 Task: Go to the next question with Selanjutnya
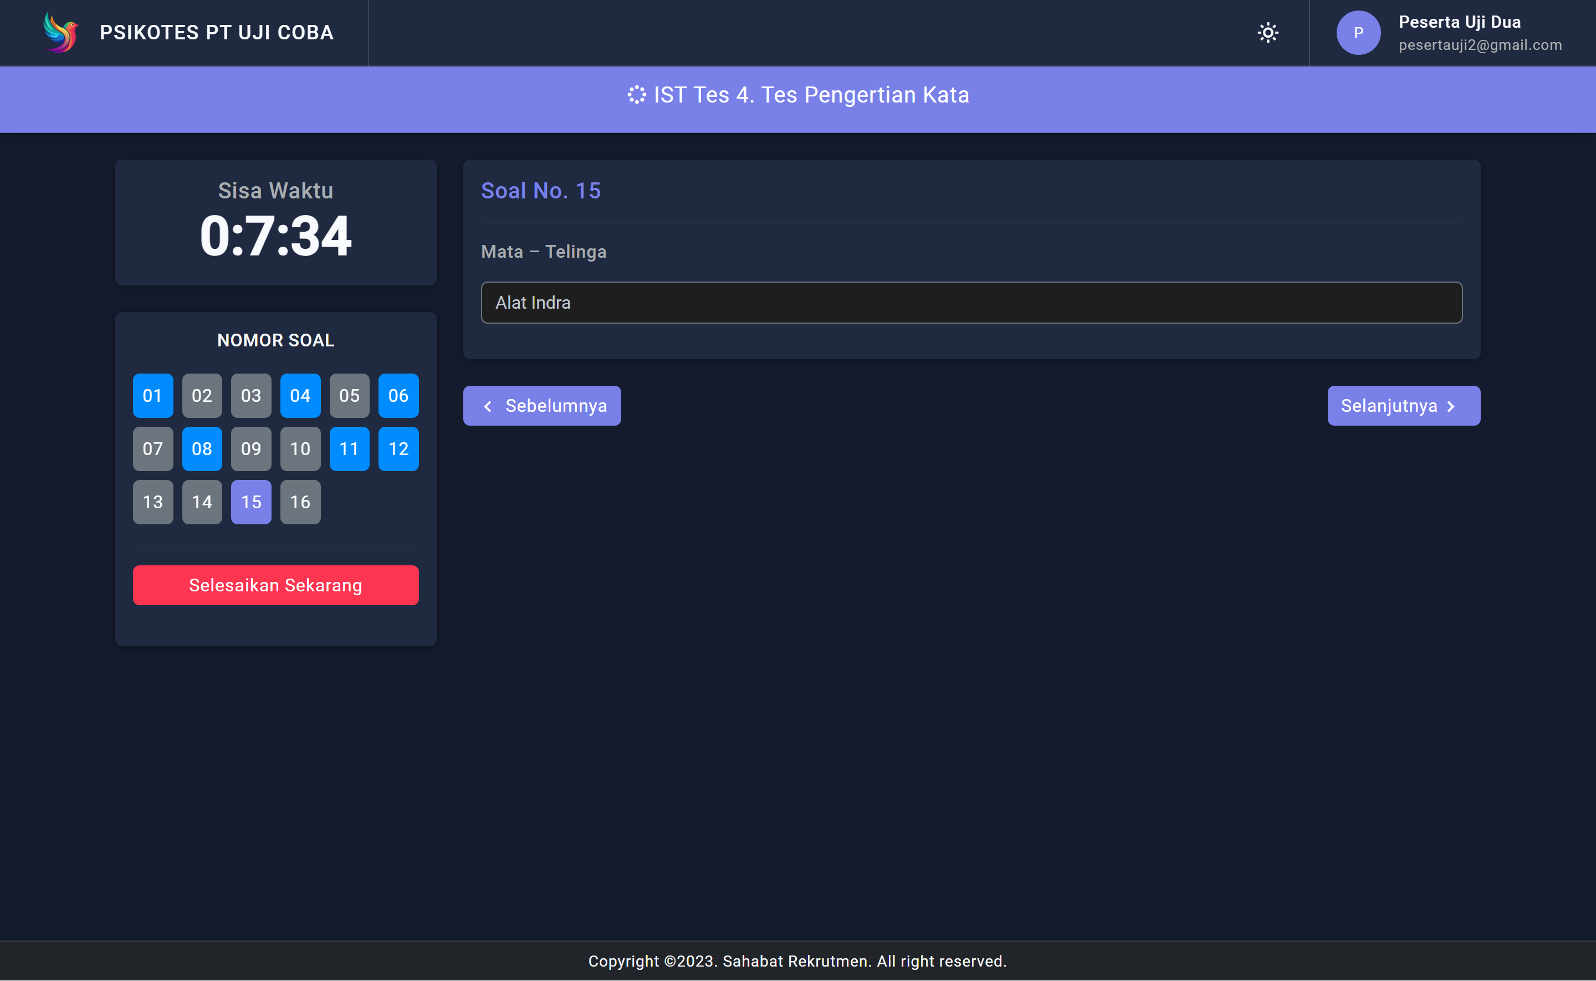[x=1403, y=406]
